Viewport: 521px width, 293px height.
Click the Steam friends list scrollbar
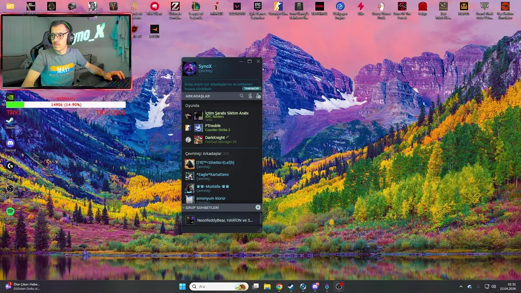pyautogui.click(x=260, y=219)
